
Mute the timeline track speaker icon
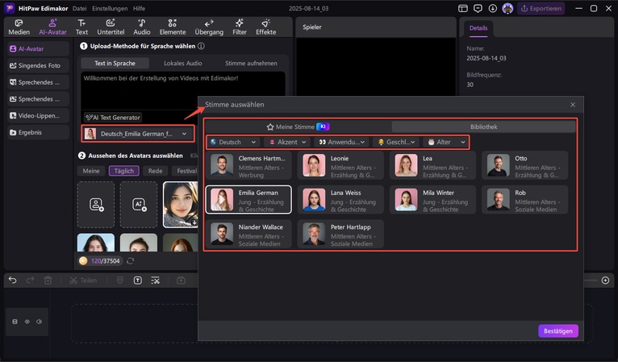(x=39, y=322)
